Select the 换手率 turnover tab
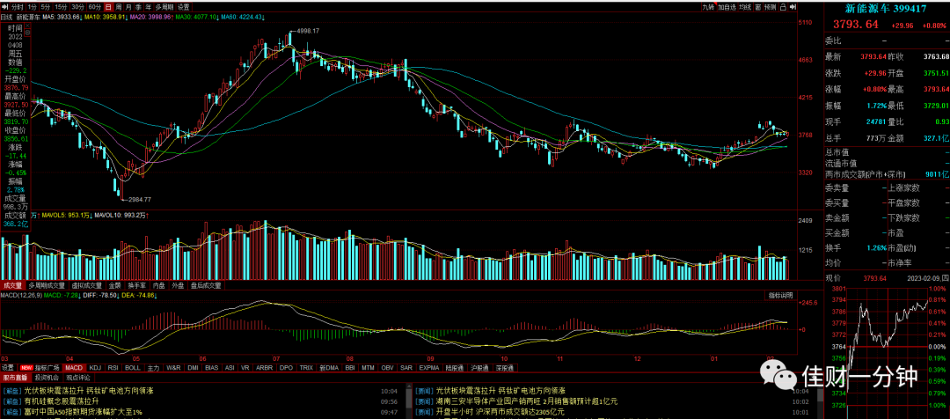 coord(137,284)
